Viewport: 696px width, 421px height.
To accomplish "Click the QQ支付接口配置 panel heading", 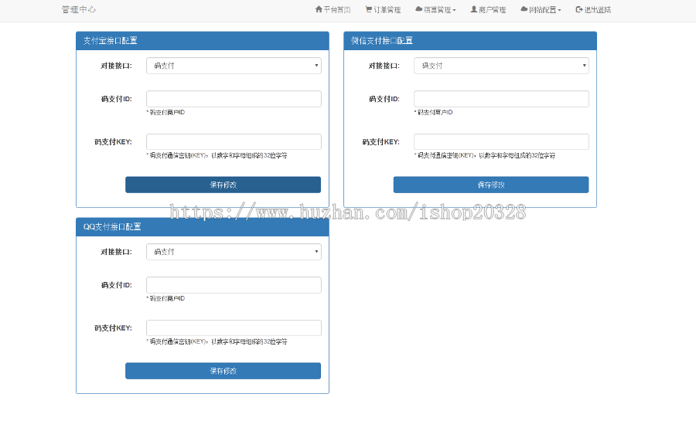I will 112,227.
